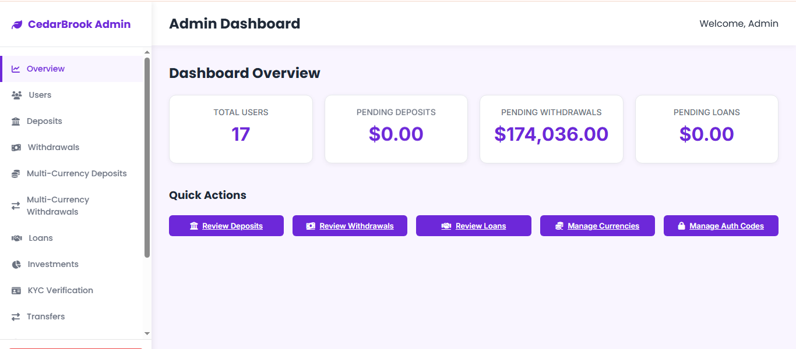Click the Loans hand-money icon
This screenshot has height=349, width=796.
pos(16,237)
